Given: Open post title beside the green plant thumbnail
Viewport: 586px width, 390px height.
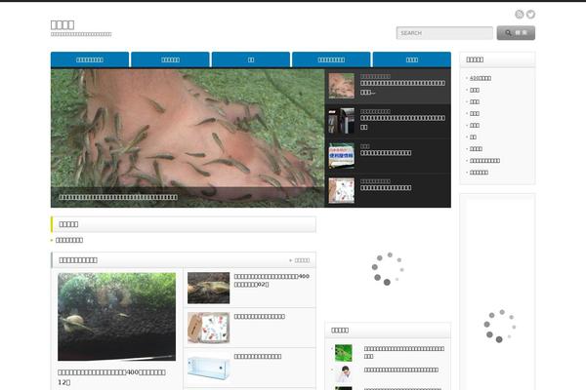Looking at the screenshot, I should (404, 352).
